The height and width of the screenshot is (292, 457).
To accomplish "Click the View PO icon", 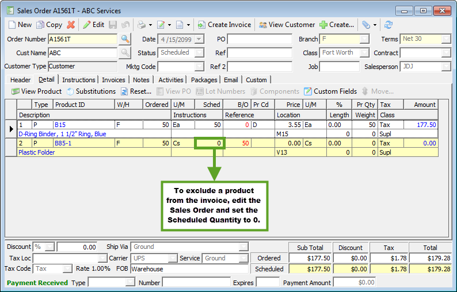I will (159, 91).
